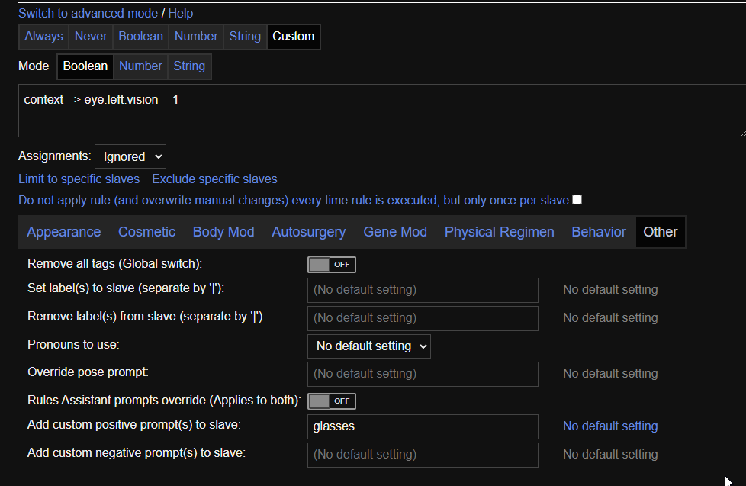Viewport: 746px width, 486px height.
Task: Check the apply only once per slave checkbox
Action: tap(577, 200)
